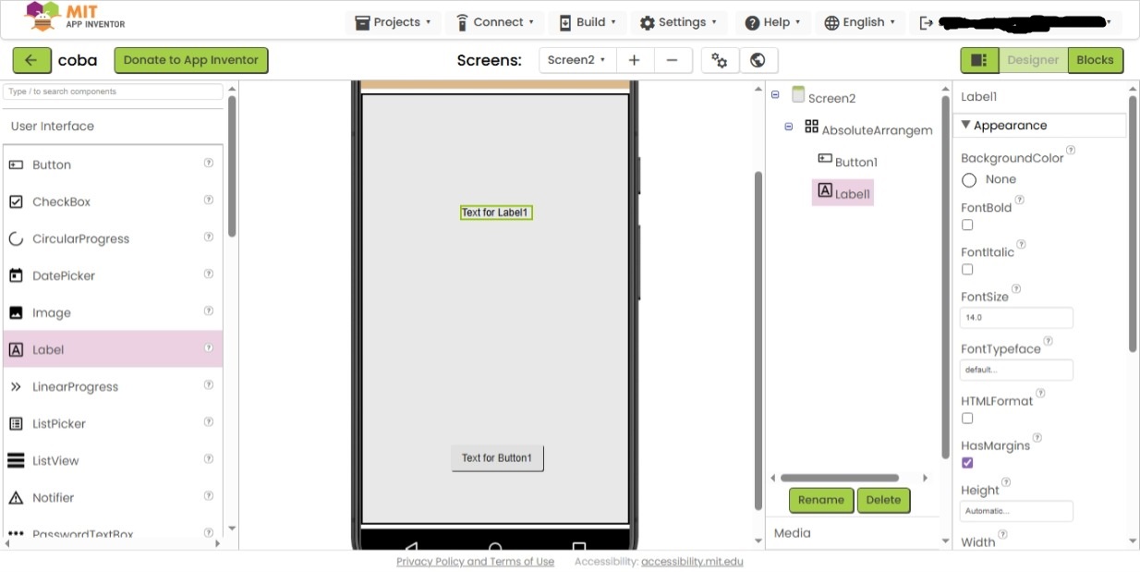Image resolution: width=1140 pixels, height=572 pixels.
Task: Toggle the panel layout icon beside Designer
Action: pos(979,60)
